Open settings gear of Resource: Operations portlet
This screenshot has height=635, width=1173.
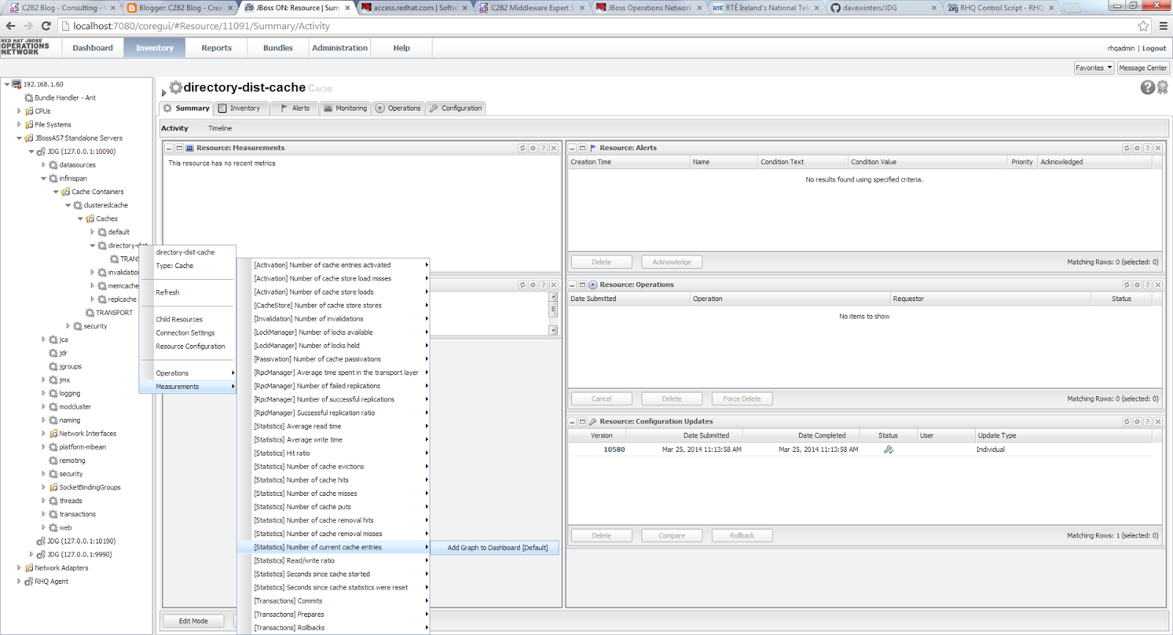pos(1137,285)
